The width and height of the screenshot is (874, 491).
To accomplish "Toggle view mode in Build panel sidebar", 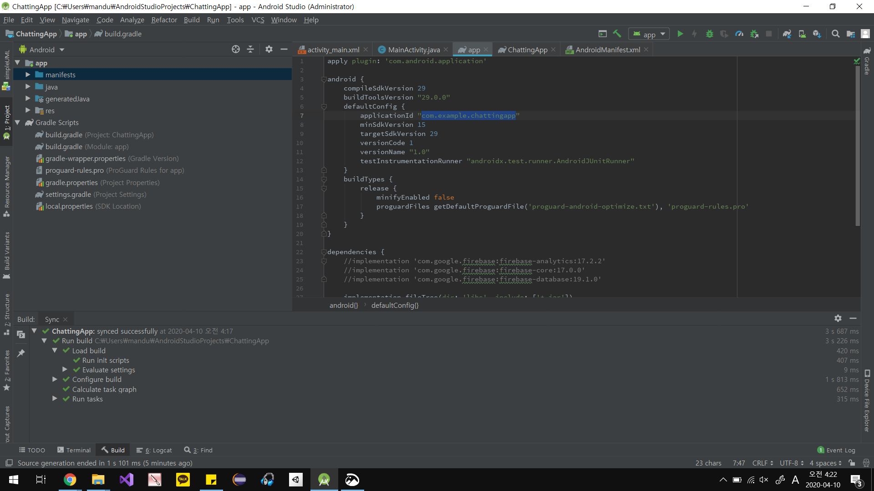I will (x=21, y=335).
